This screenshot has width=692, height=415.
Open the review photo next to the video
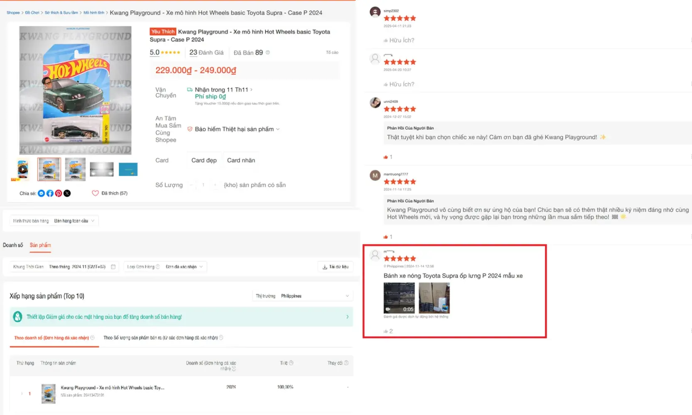(x=434, y=298)
